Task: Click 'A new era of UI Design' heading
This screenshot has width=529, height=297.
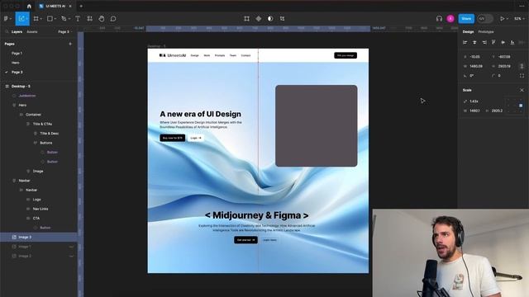Action: click(200, 114)
